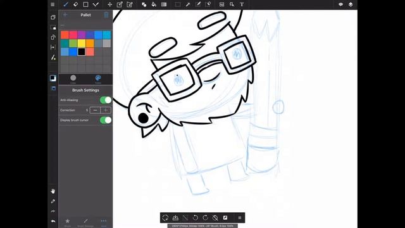Open the foreground/background color box

tap(53, 78)
